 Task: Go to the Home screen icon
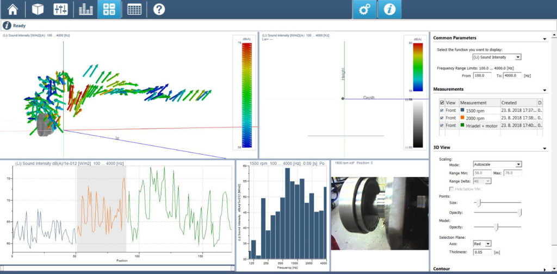point(13,9)
